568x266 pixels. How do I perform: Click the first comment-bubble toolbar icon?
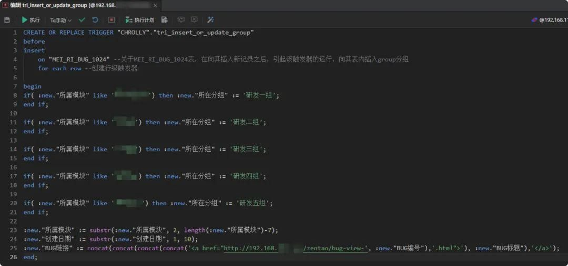181,20
